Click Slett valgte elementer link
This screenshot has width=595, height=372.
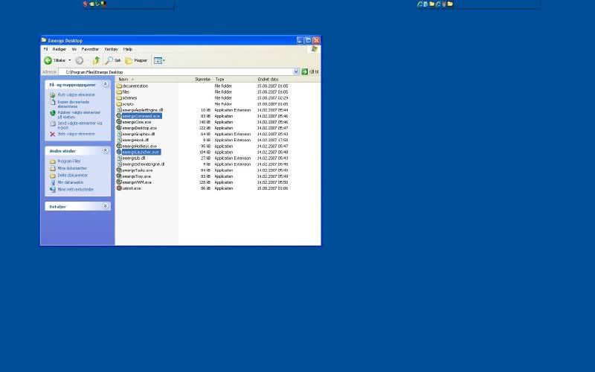(77, 134)
